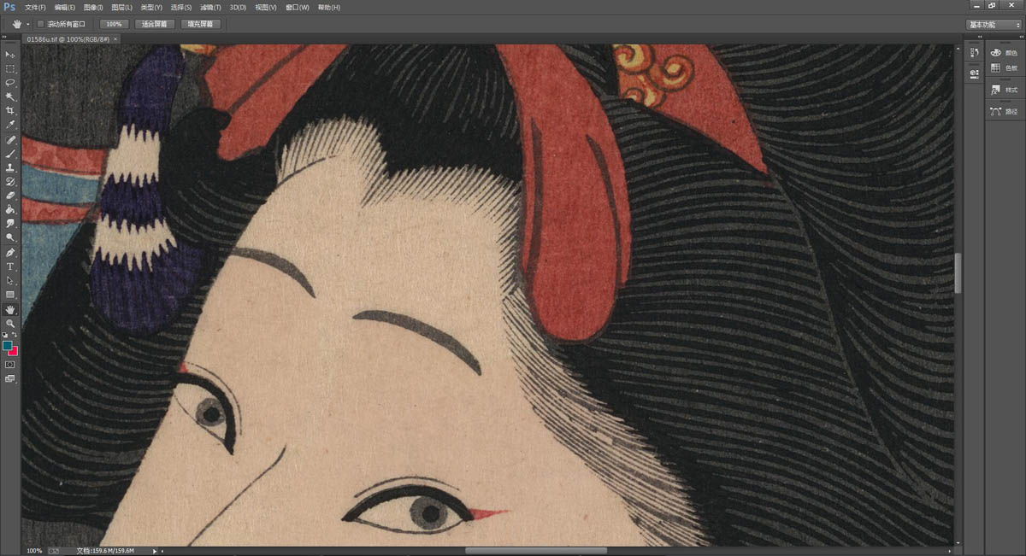Select the Paint Bucket tool
Viewport: 1026px width, 556px height.
point(10,209)
